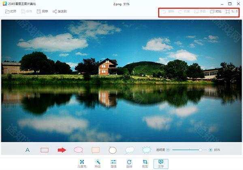The image size is (243, 170).
Task: Select the pink oval speech bubble
Action: (x=78, y=150)
